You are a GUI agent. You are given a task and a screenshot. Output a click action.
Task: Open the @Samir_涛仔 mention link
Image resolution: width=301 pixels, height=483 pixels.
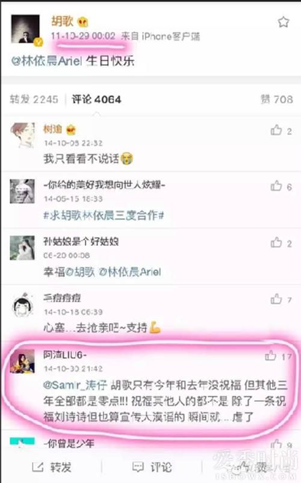(75, 385)
